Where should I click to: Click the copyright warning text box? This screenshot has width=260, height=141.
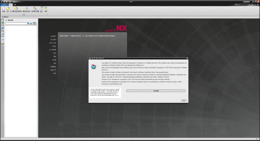105,92
